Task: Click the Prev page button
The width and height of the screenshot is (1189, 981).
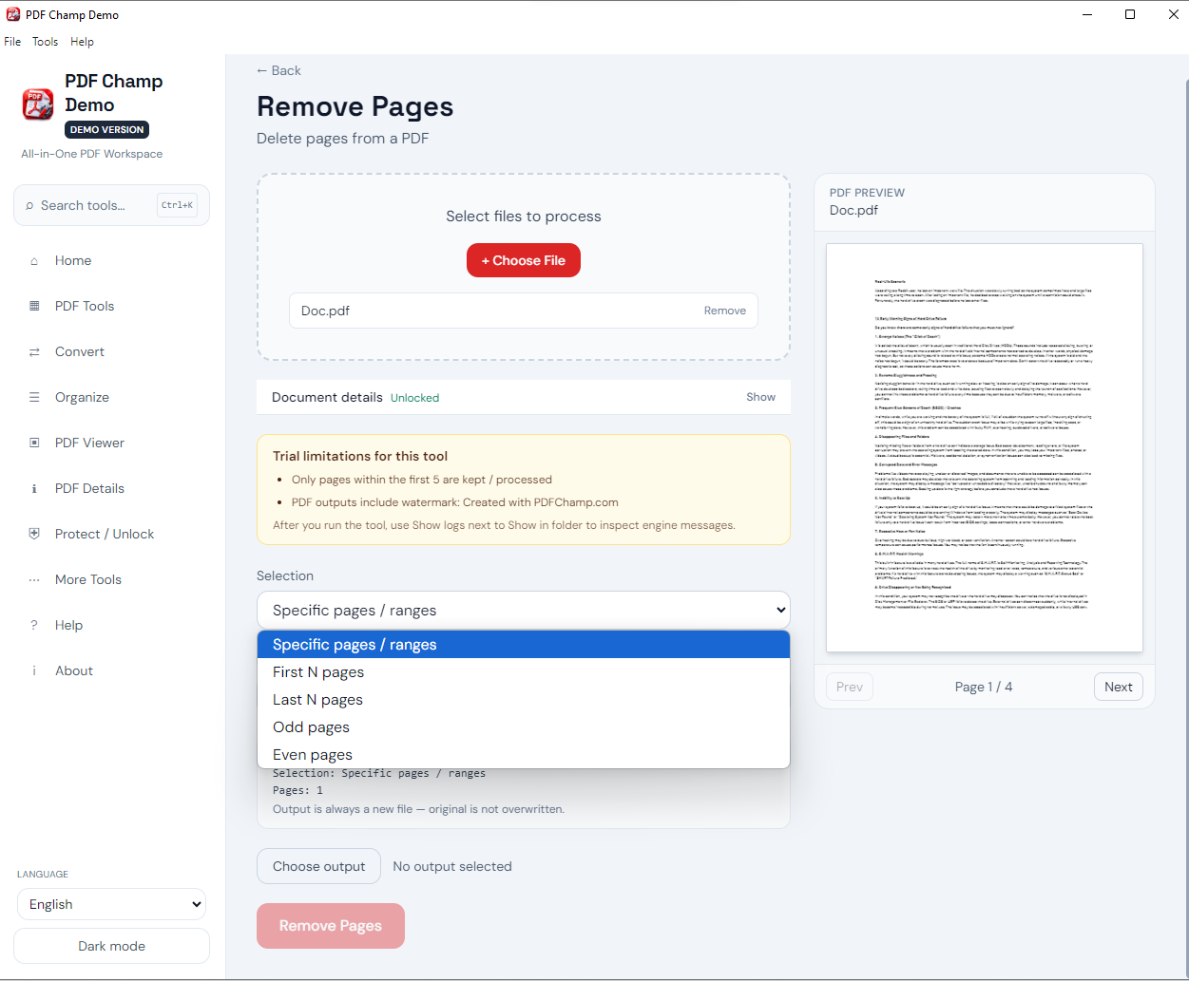Action: pyautogui.click(x=850, y=688)
